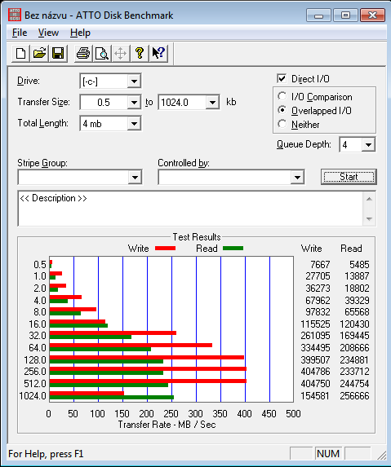Click read value 65568
The image size is (391, 467).
point(357,312)
